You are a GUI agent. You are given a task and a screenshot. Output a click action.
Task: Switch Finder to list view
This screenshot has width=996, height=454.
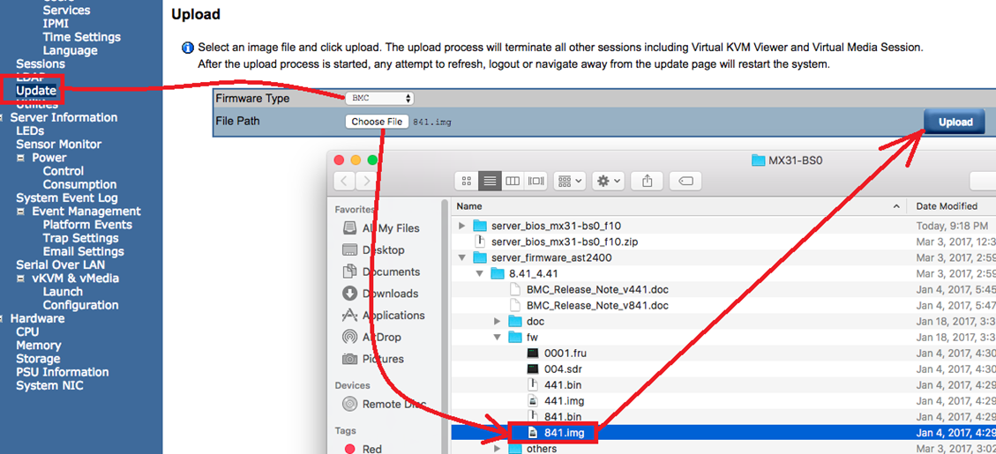click(x=490, y=181)
